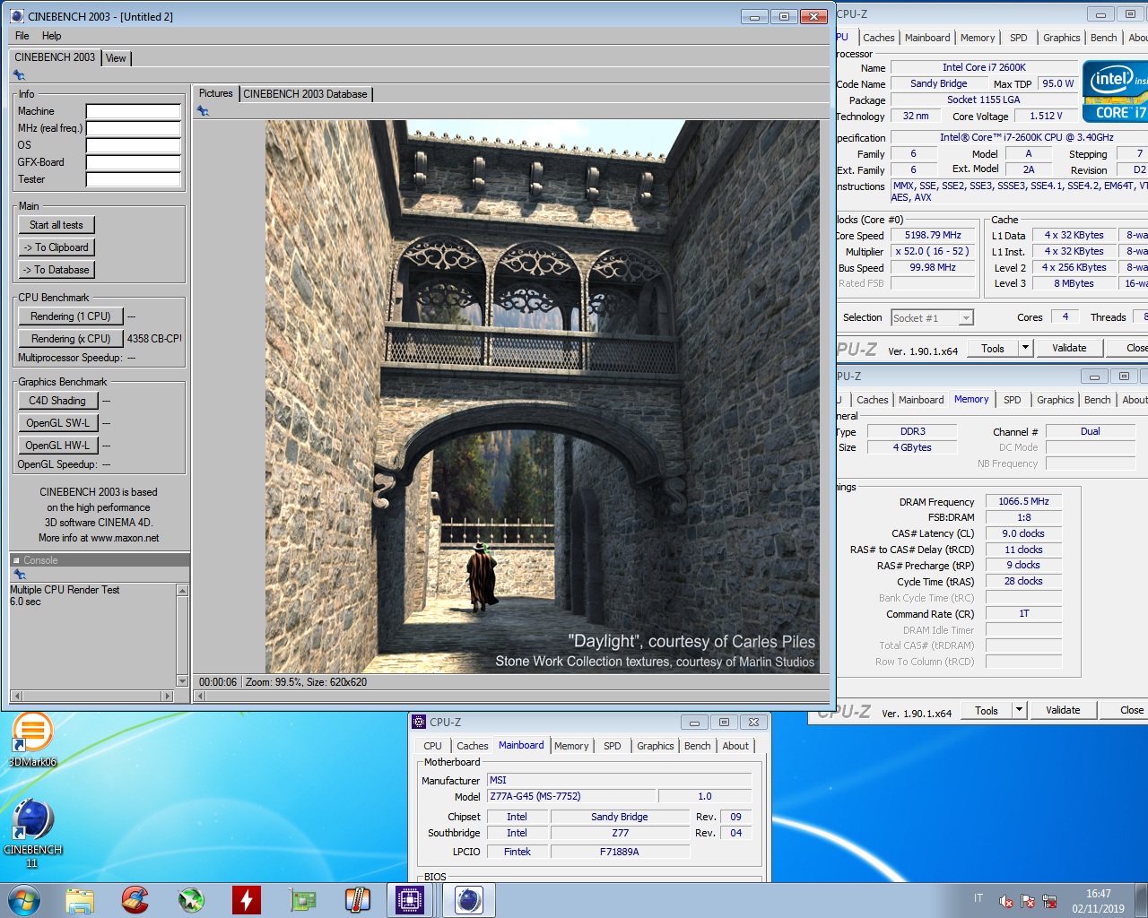The width and height of the screenshot is (1148, 918).
Task: Click the -> To Clipboard button
Action: pyautogui.click(x=57, y=247)
